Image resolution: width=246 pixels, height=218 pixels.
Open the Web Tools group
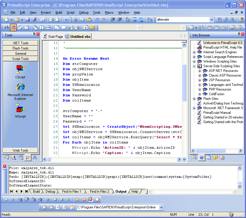point(20,150)
